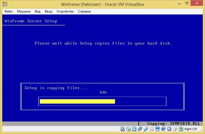The height and width of the screenshot is (134, 205).
Task: Click the 'WinFrame Server Setup' heading
Action: point(31,21)
